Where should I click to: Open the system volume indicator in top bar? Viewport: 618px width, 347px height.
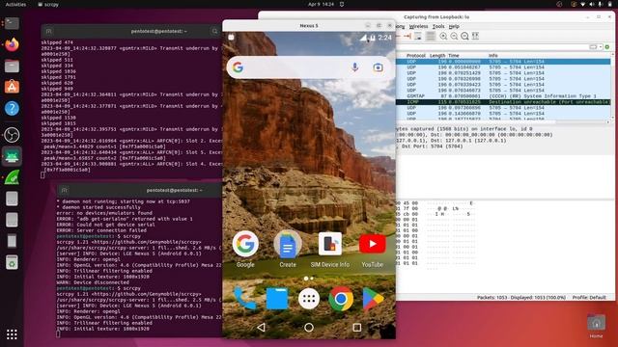coord(591,4)
